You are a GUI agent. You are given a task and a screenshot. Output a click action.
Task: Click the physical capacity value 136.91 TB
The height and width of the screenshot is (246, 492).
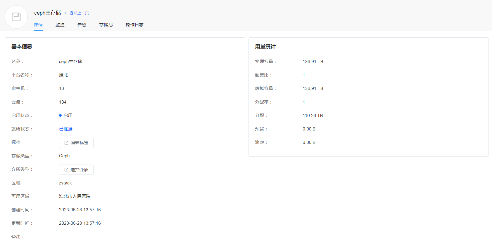(x=313, y=62)
